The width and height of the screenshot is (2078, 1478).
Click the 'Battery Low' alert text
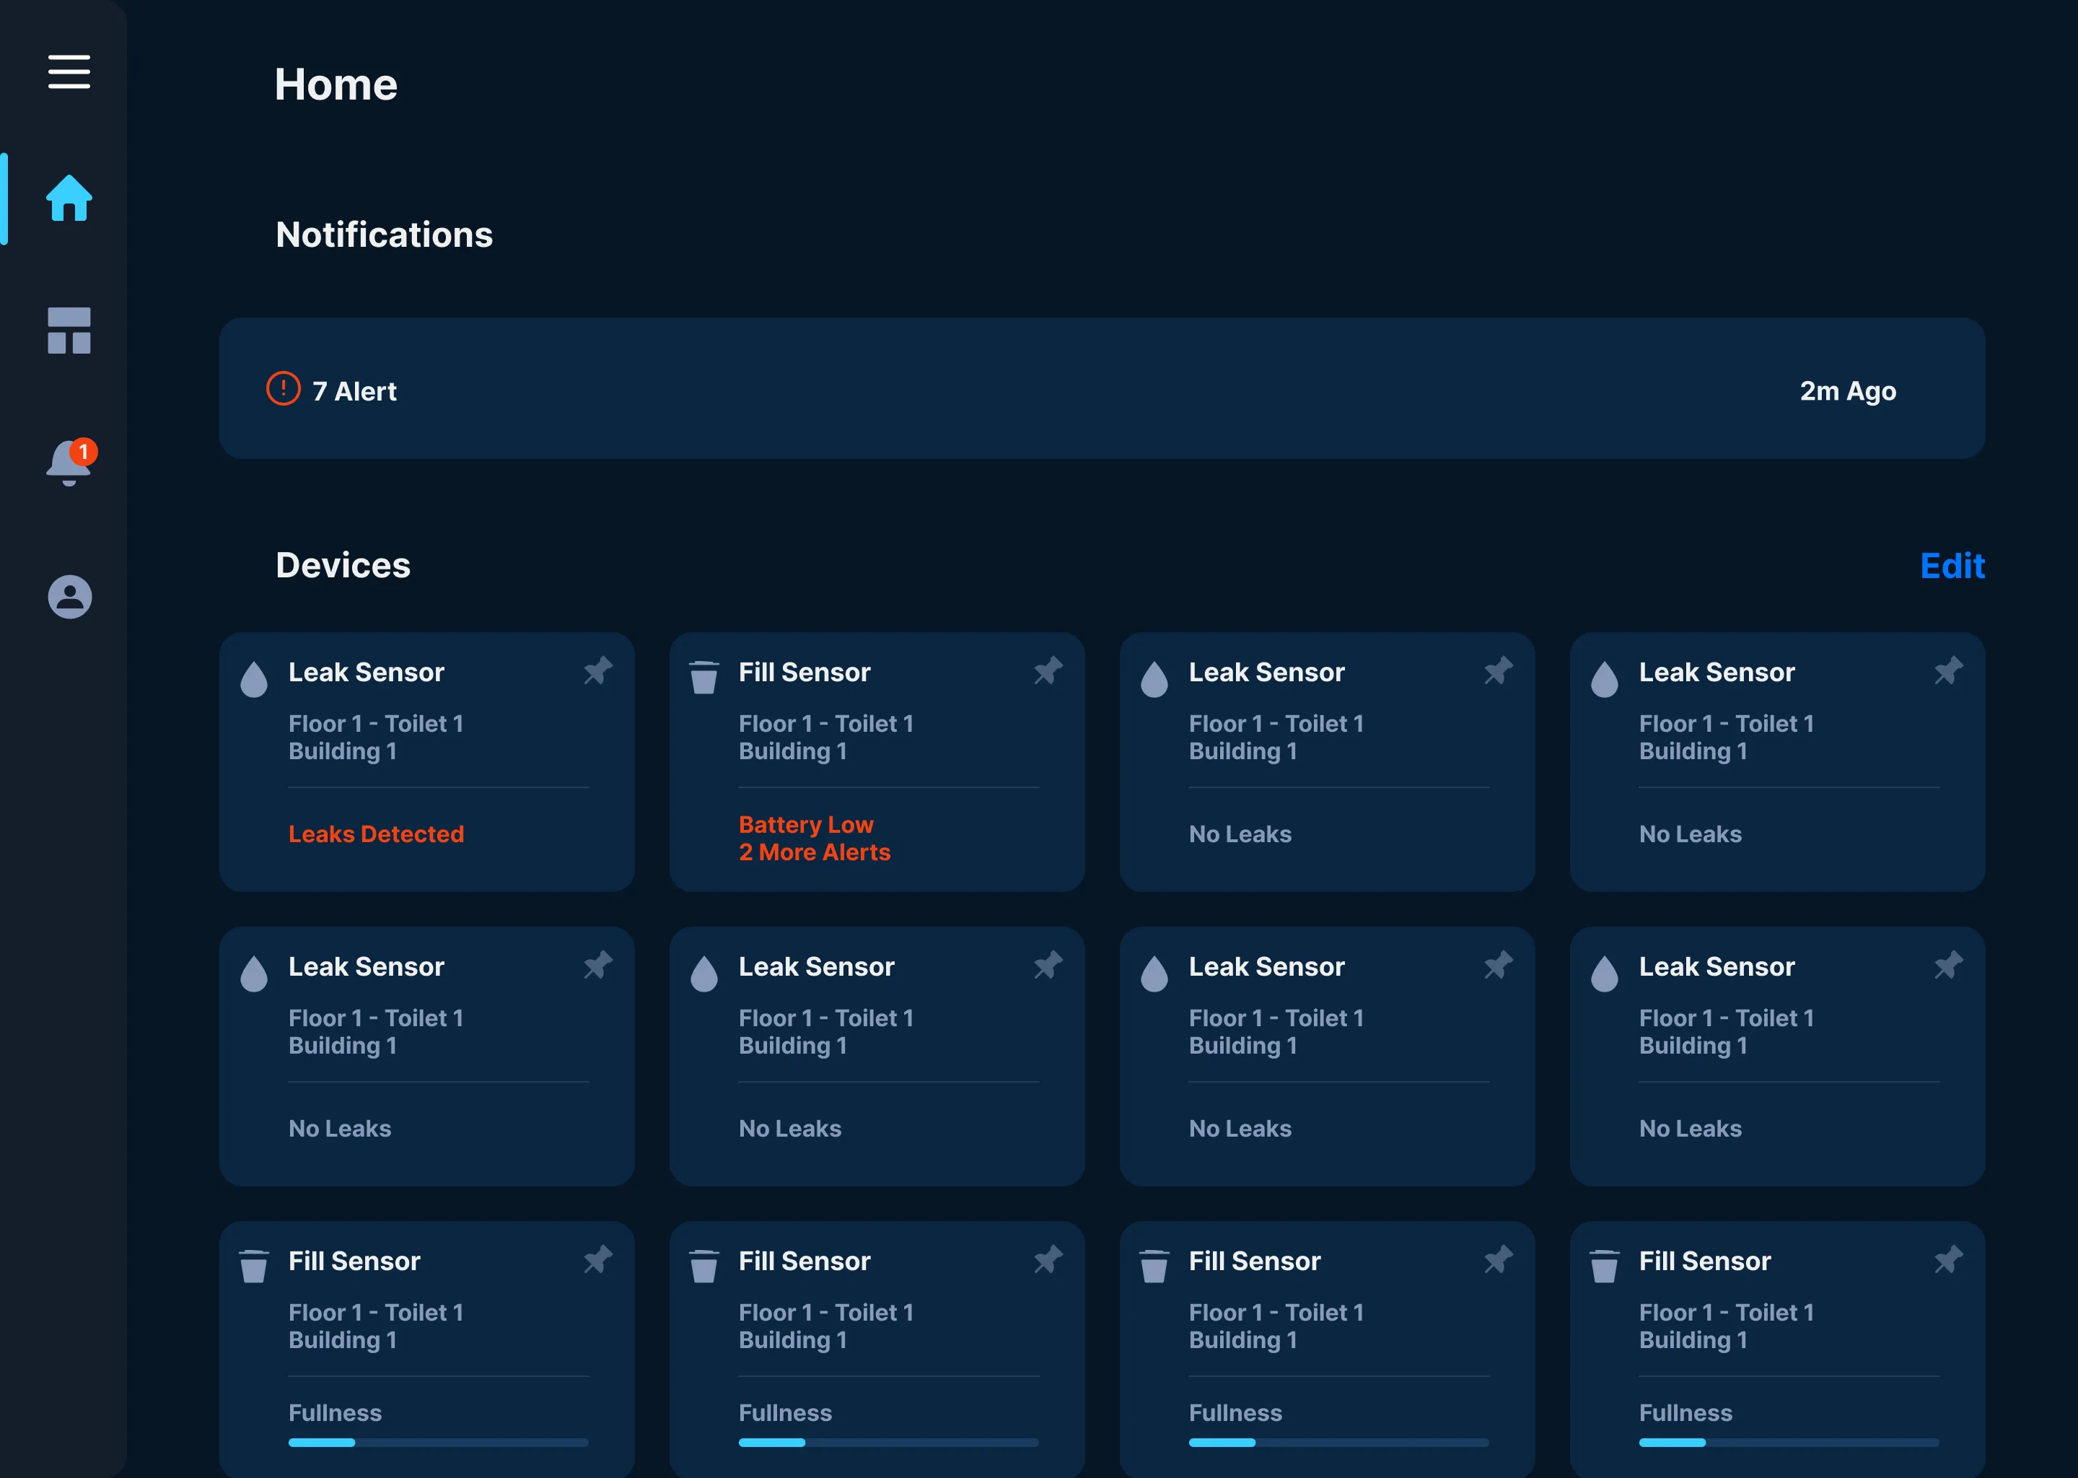coord(806,825)
